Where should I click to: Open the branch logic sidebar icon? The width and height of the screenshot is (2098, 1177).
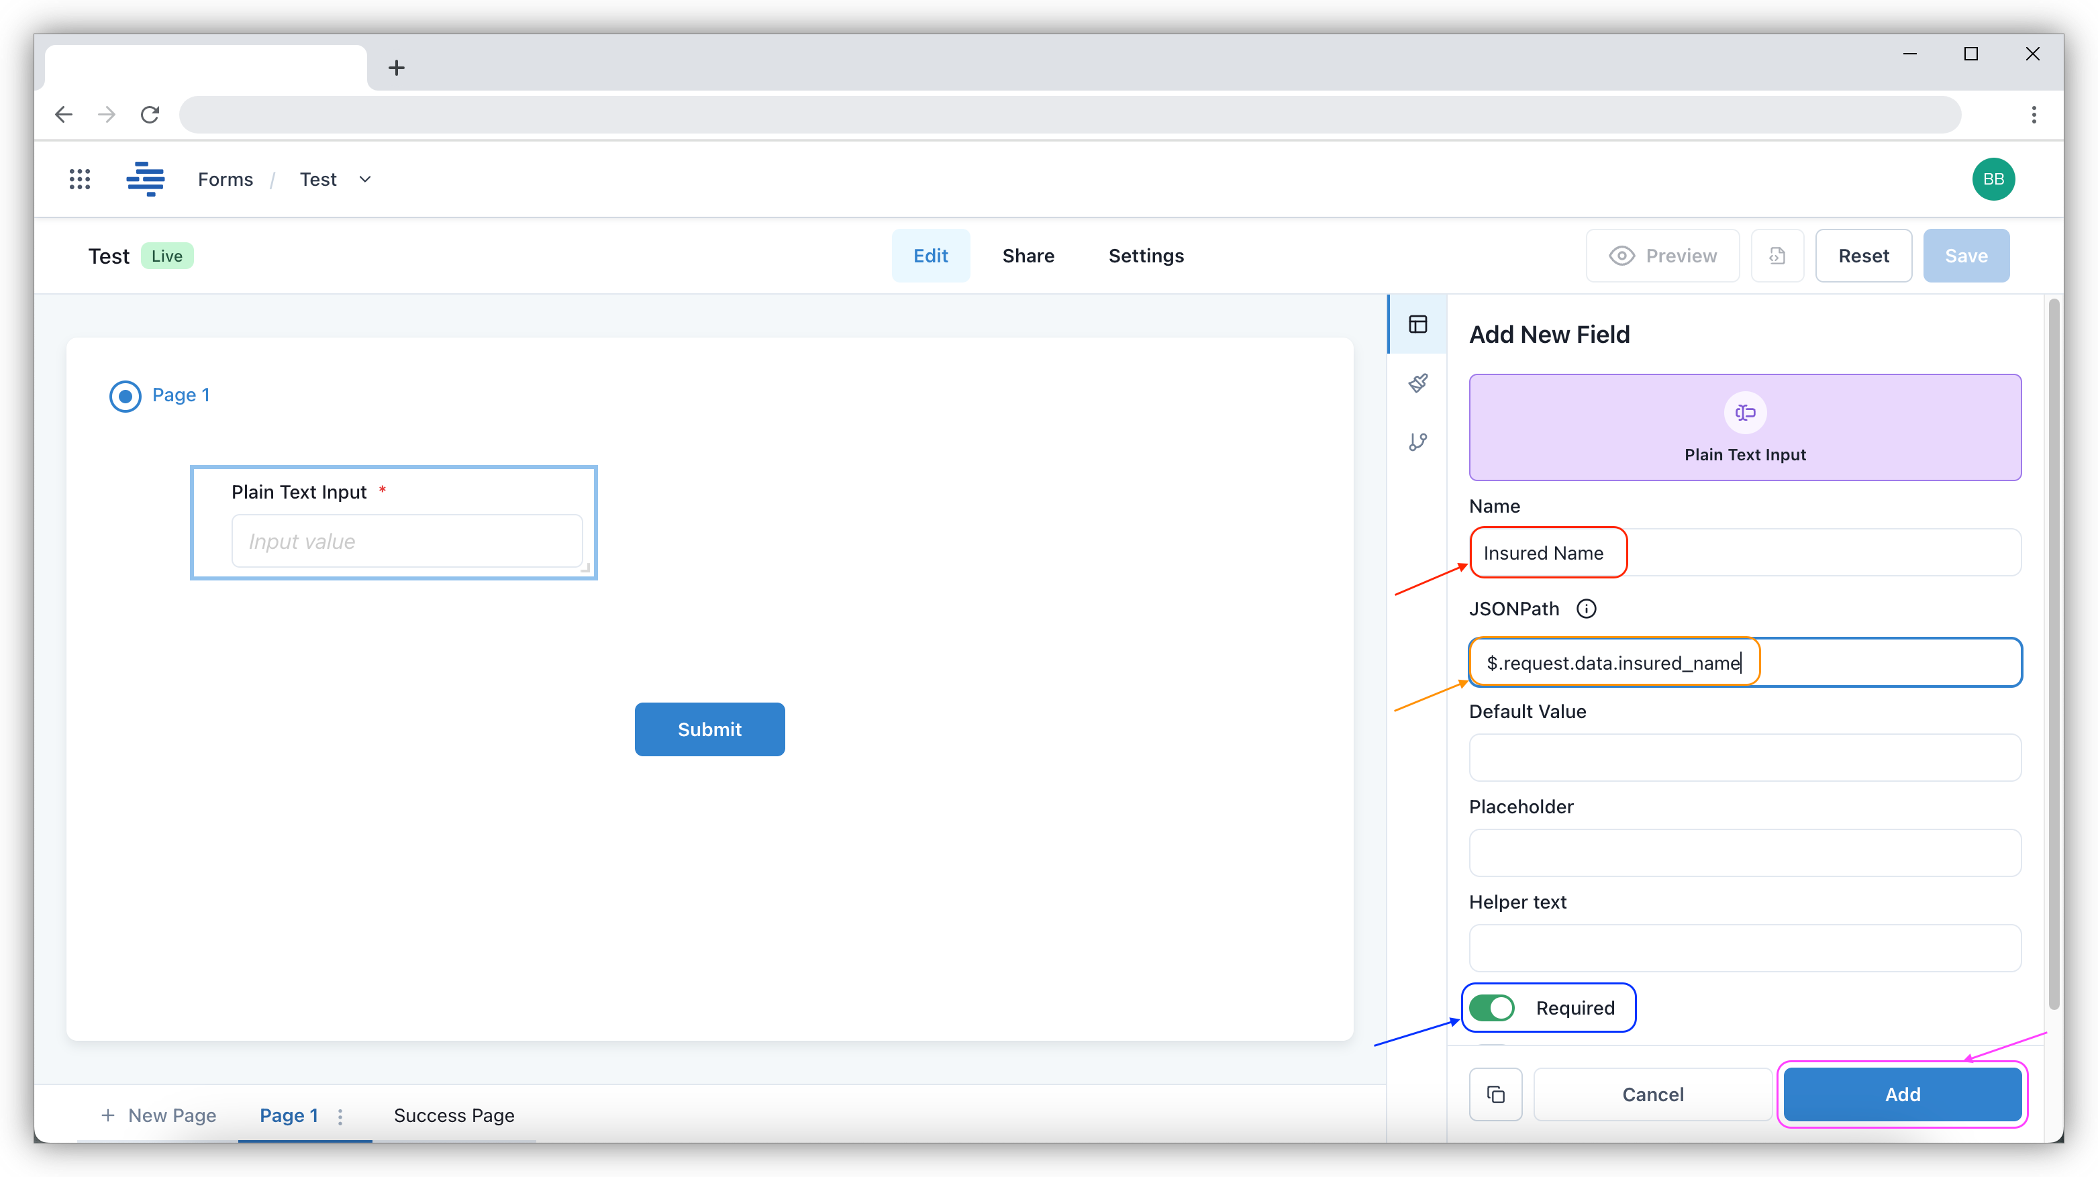(x=1418, y=442)
